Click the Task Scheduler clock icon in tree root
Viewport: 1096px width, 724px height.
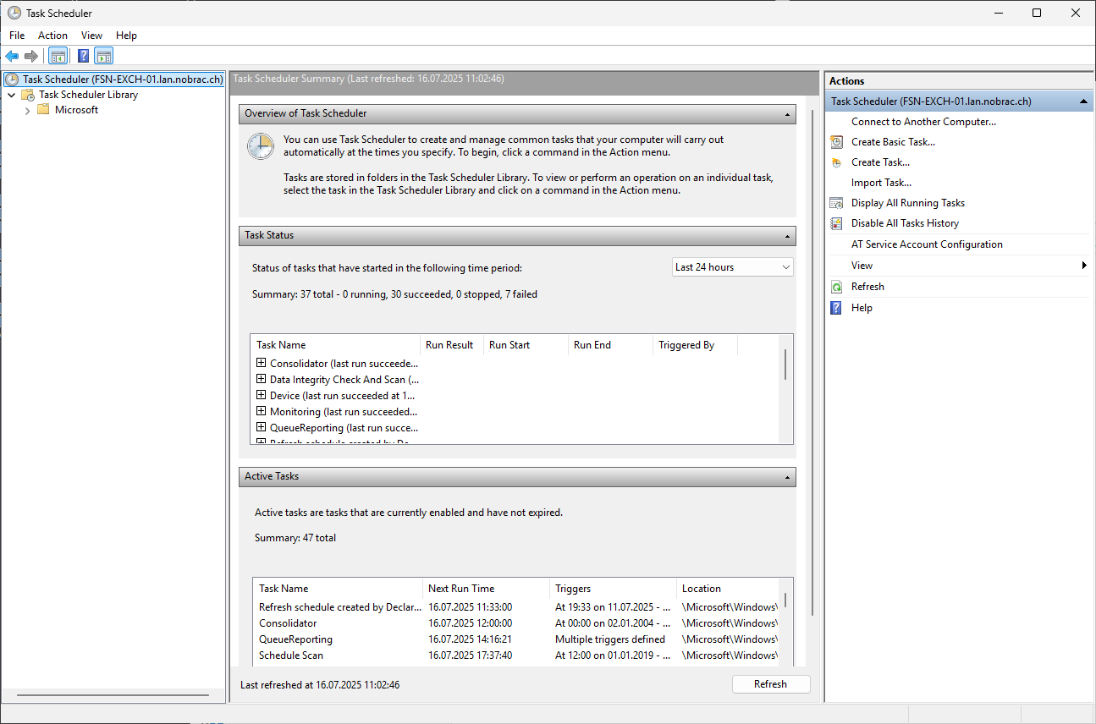(x=13, y=80)
